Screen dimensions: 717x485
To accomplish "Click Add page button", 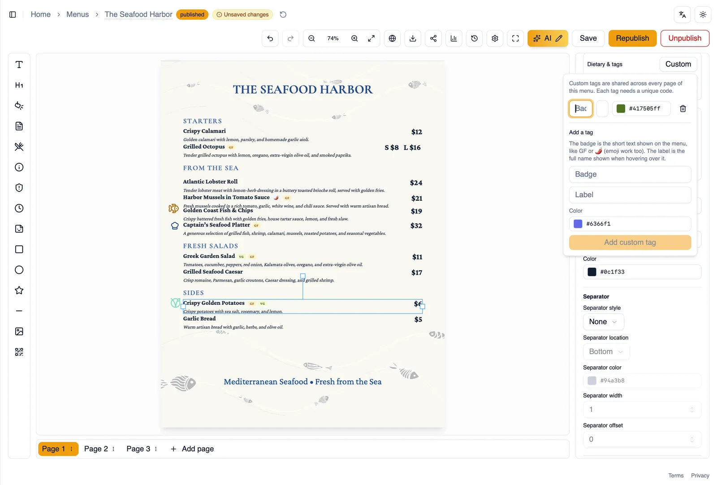I will 192,449.
